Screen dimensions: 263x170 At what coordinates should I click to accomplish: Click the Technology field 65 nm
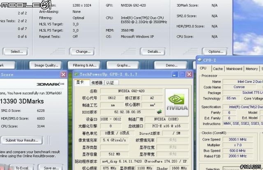point(231,98)
